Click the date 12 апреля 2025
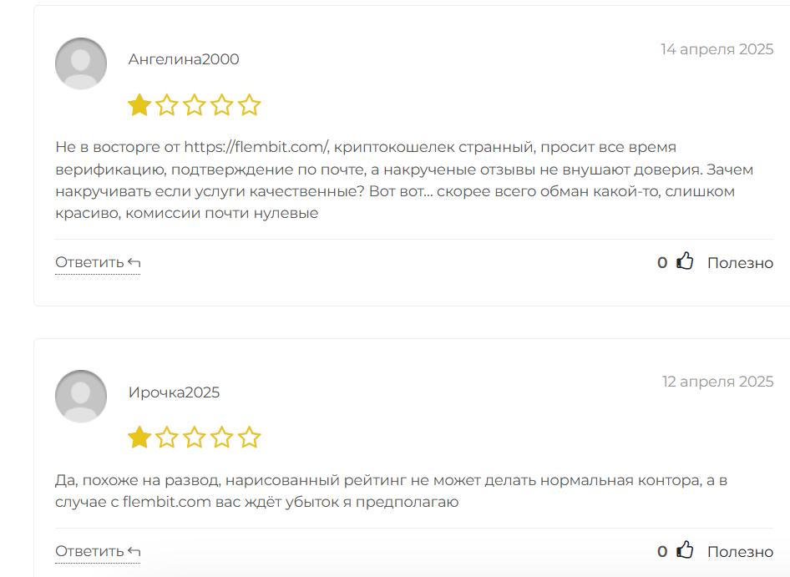This screenshot has height=577, width=790. tap(717, 382)
